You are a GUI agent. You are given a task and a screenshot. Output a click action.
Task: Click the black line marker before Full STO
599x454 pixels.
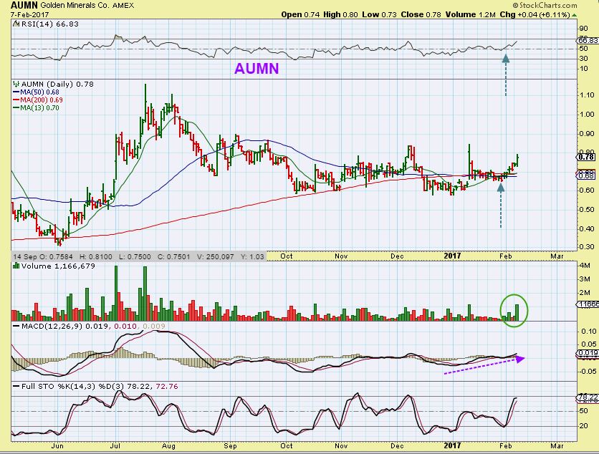click(16, 387)
